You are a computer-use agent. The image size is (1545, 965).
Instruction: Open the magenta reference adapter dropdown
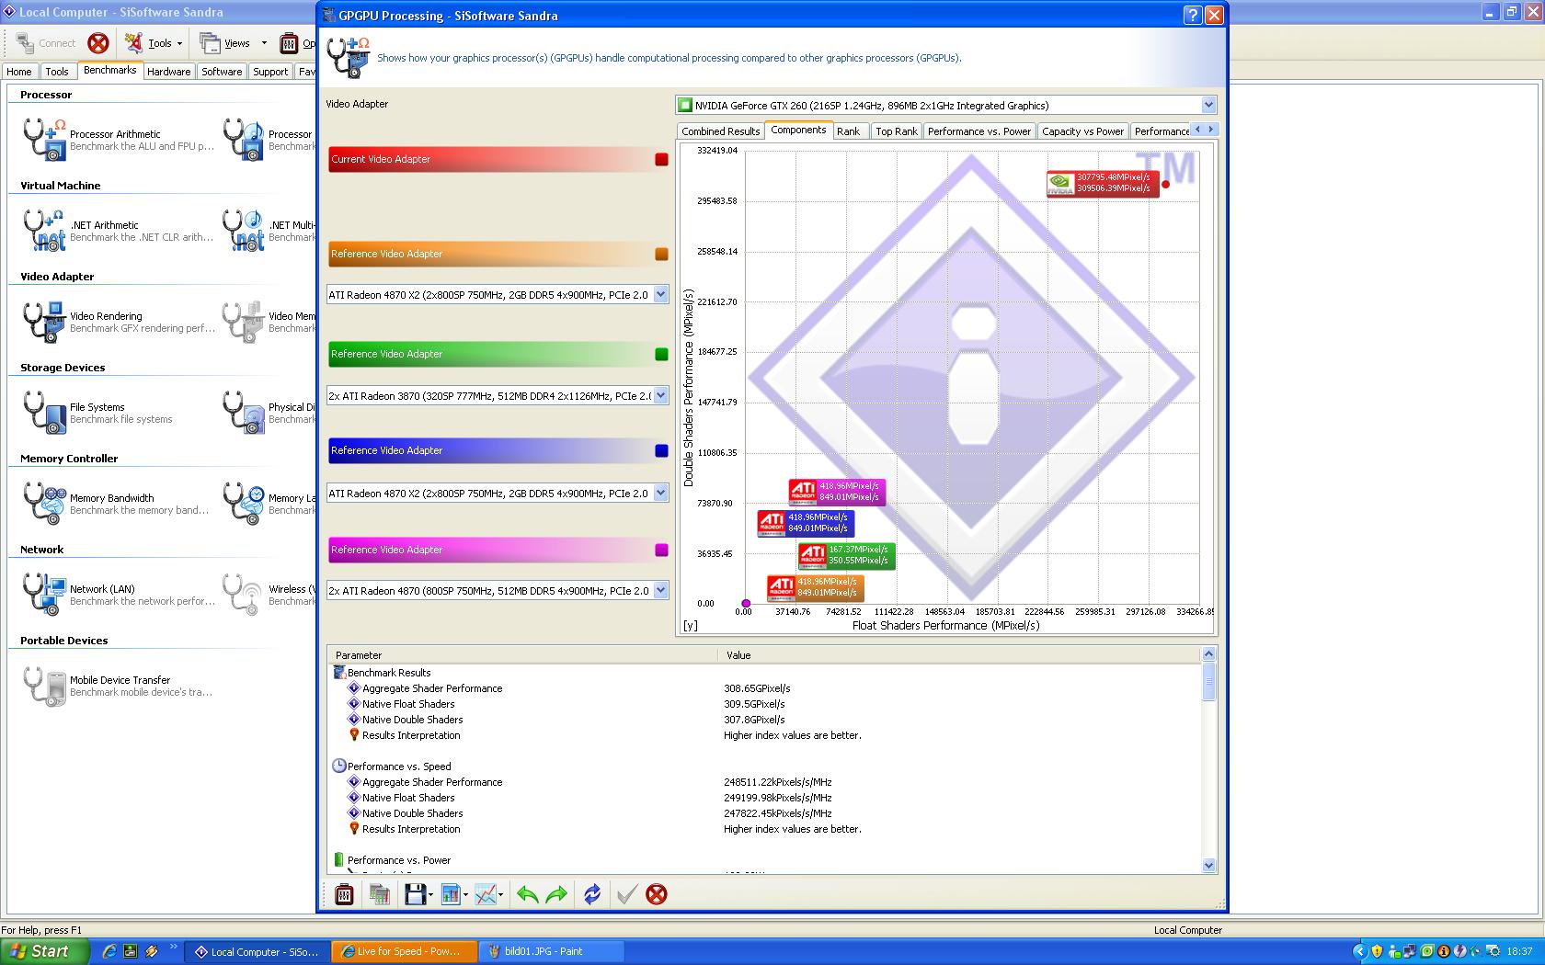tap(660, 591)
